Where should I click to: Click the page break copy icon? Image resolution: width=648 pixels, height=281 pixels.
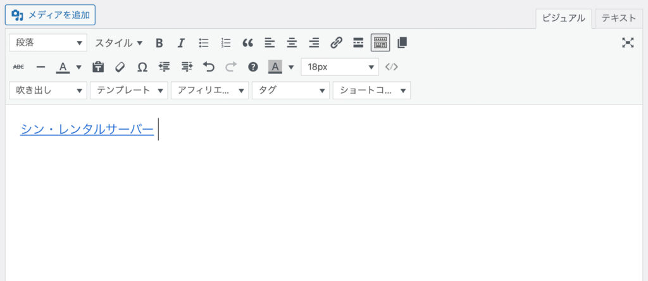pyautogui.click(x=402, y=42)
